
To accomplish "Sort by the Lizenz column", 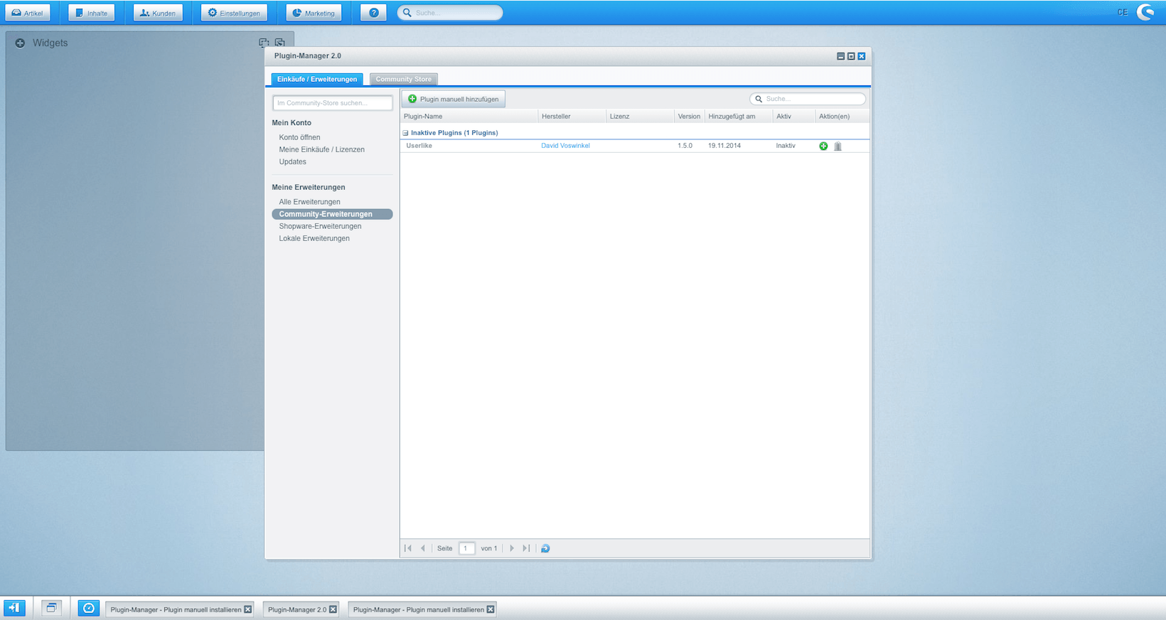I will tap(640, 116).
